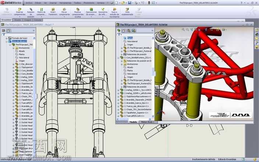This screenshot has width=259, height=162.
Task: Open the Archivo menu
Action: (x=29, y=3)
